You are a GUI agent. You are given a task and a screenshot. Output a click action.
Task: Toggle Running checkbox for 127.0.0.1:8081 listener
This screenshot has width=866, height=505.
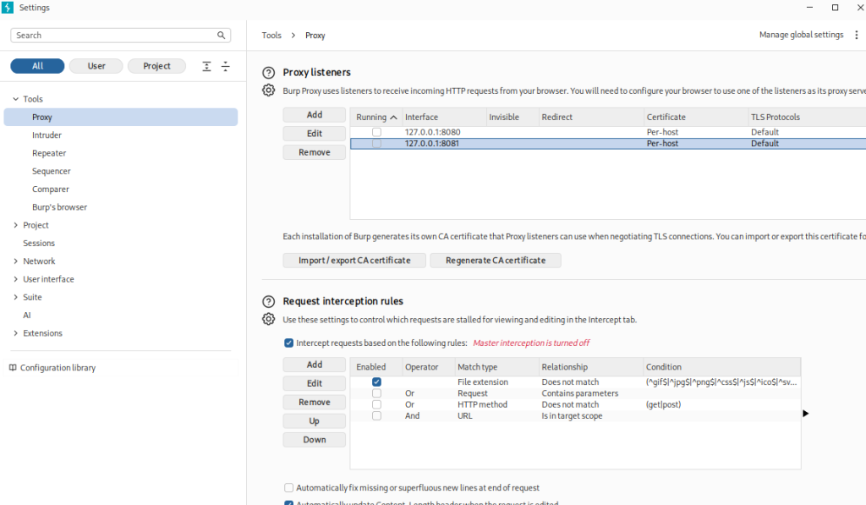click(376, 143)
